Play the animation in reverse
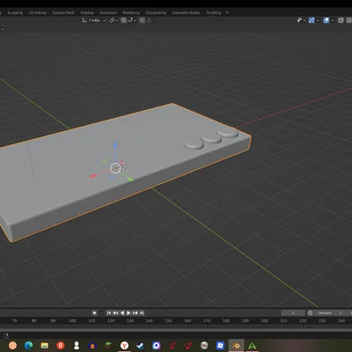This screenshot has height=352, width=352. click(122, 313)
